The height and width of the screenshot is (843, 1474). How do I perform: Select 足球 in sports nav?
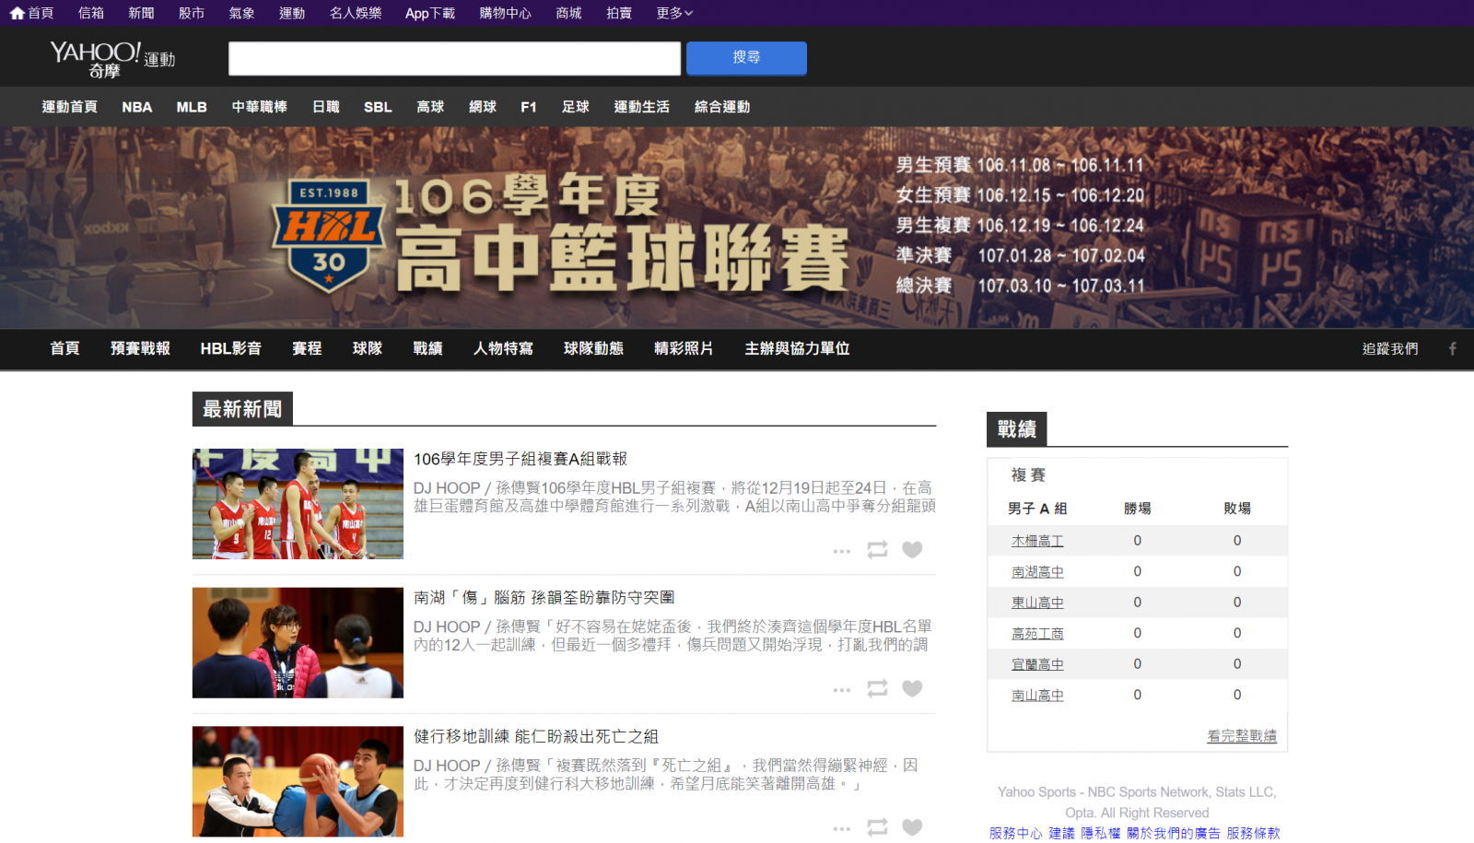[x=576, y=107]
